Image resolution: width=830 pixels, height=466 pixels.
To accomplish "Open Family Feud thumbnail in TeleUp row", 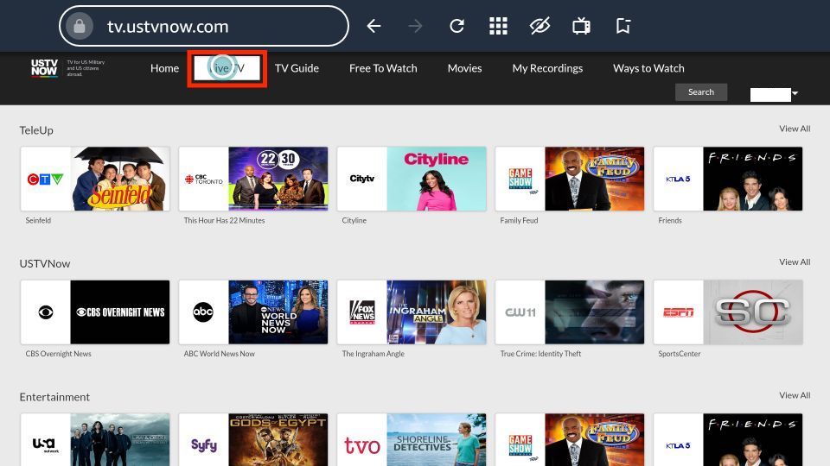I will pyautogui.click(x=595, y=179).
